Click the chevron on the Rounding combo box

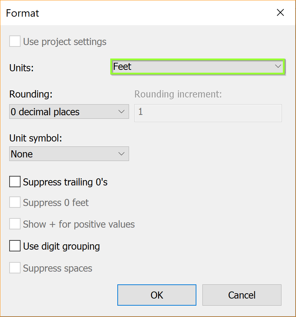(122, 112)
